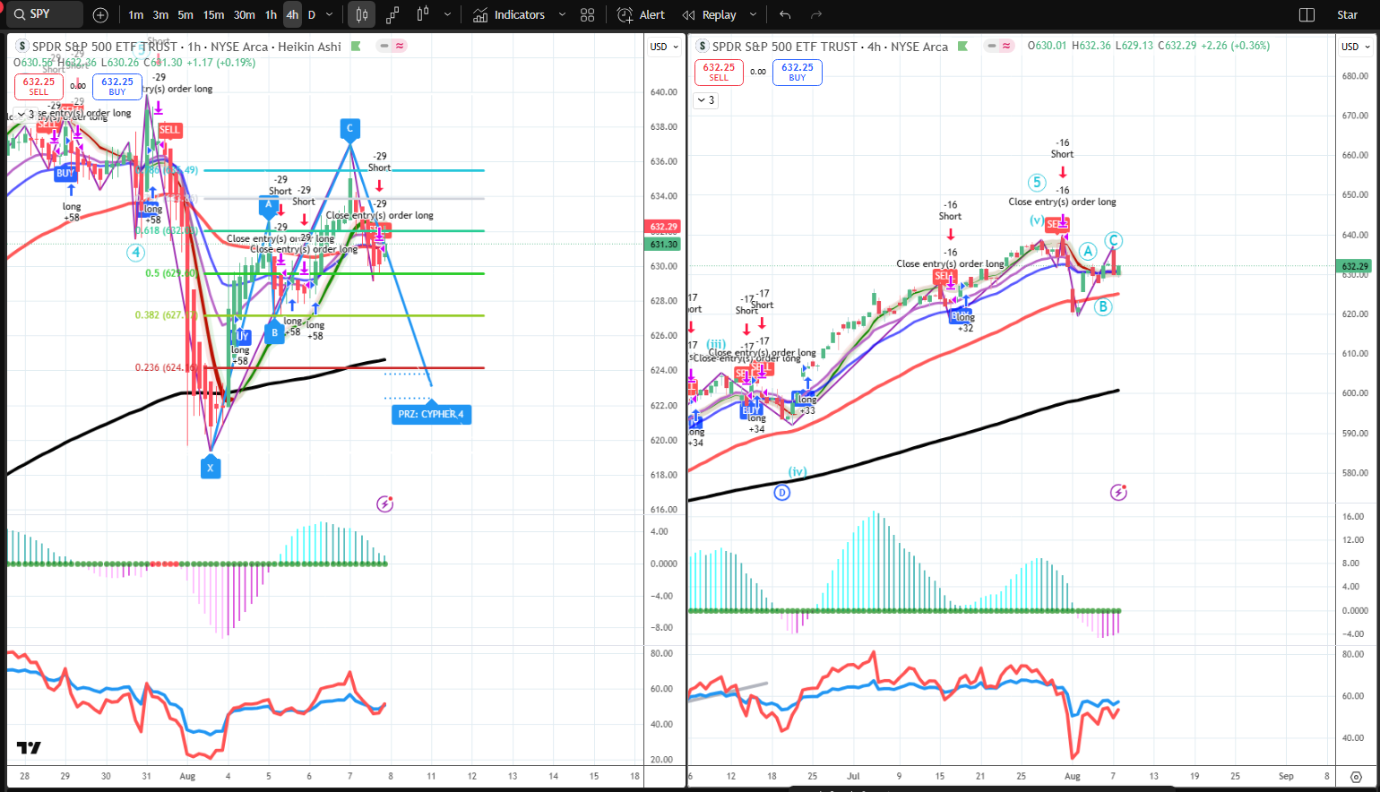
Task: Click the BUY 632.25 button on the 4h chart
Action: tap(798, 73)
